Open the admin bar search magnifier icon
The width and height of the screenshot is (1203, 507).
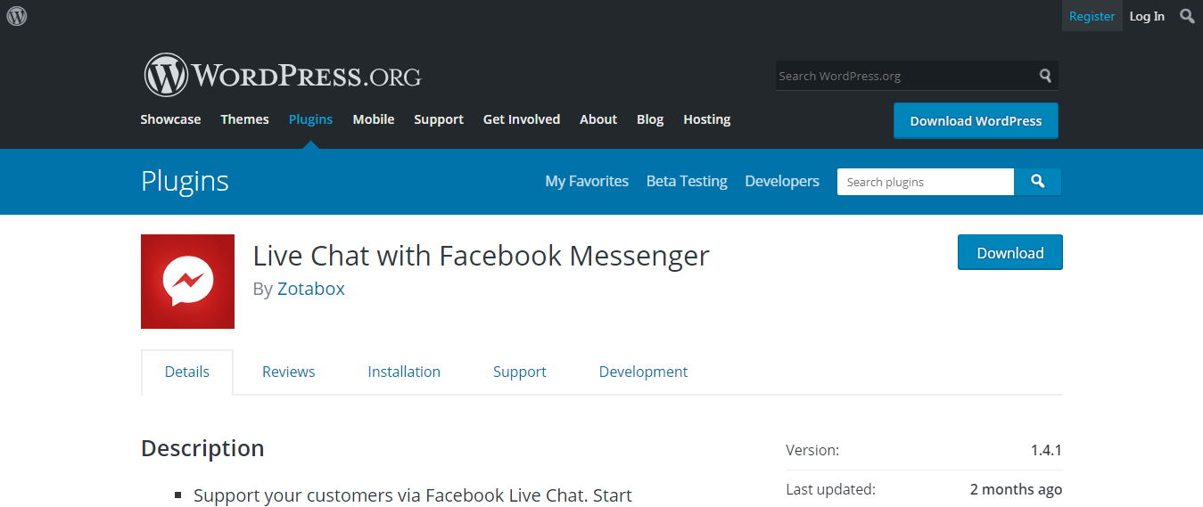1187,16
